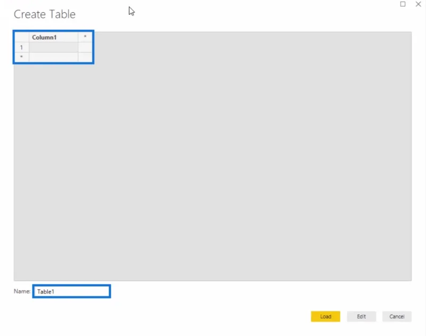Select entire table via top-left corner cell
426x336 pixels.
(x=21, y=37)
